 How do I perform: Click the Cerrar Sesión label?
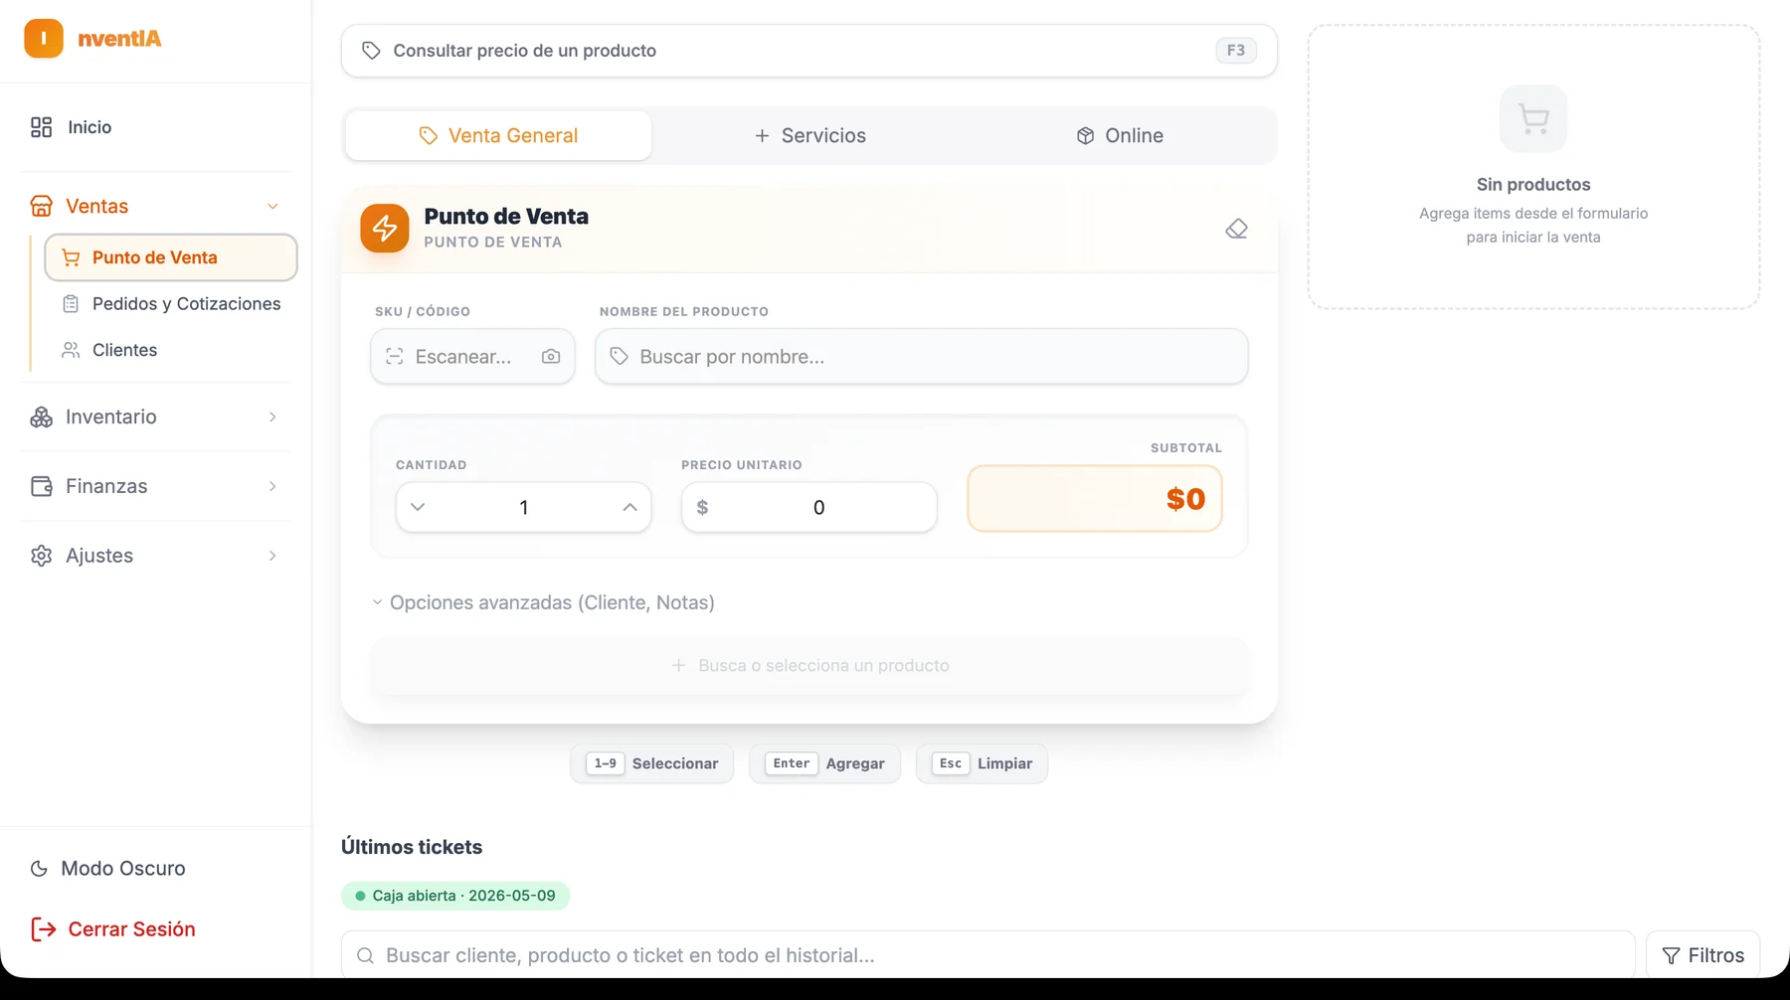131,929
